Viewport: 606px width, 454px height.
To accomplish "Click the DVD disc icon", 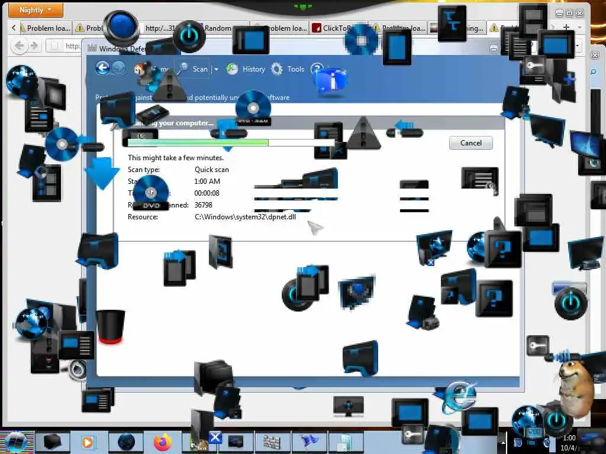I will tap(151, 193).
